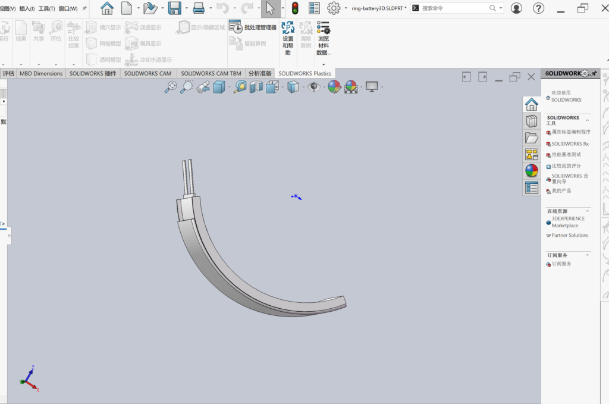The width and height of the screenshot is (609, 404).
Task: Open the 工具(T) menu
Action: [x=47, y=8]
